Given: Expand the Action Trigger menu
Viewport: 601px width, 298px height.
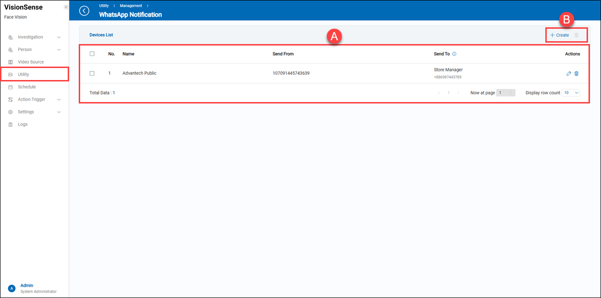Looking at the screenshot, I should click(x=59, y=100).
